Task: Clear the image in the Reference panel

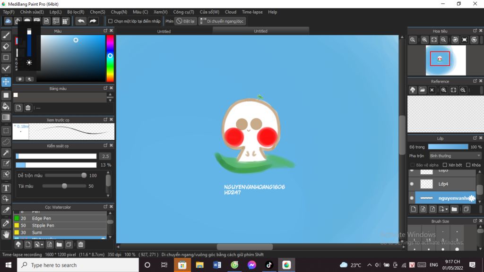Action: tap(432, 90)
